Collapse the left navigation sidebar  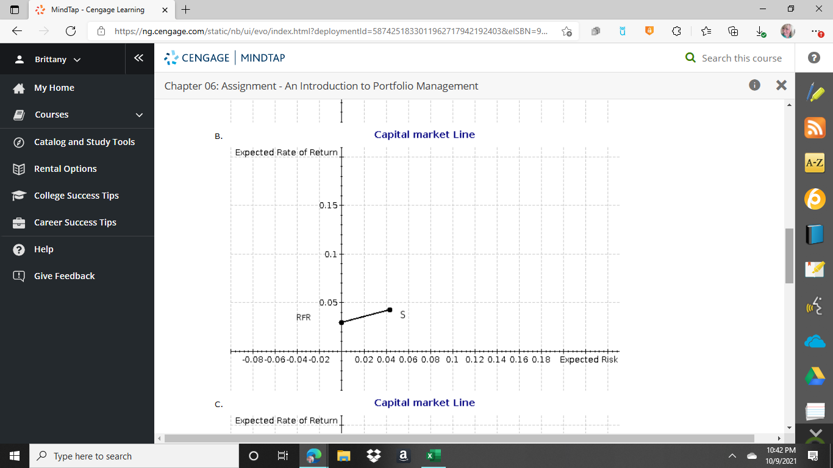[x=139, y=58]
